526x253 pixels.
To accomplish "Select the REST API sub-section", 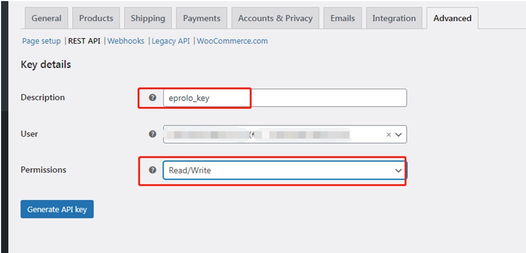I will pyautogui.click(x=84, y=41).
